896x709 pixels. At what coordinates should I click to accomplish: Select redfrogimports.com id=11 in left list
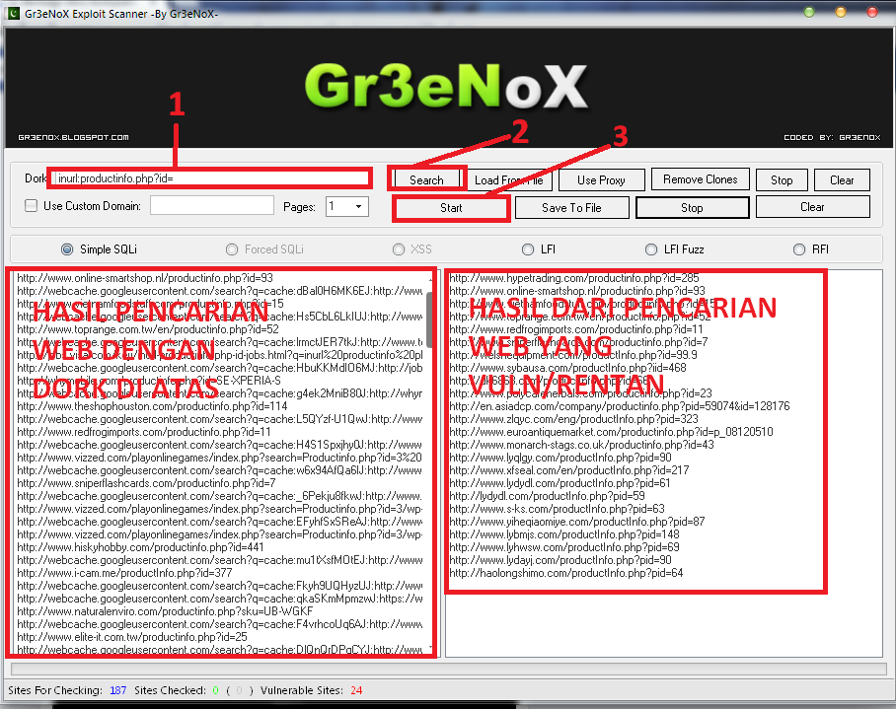144,432
